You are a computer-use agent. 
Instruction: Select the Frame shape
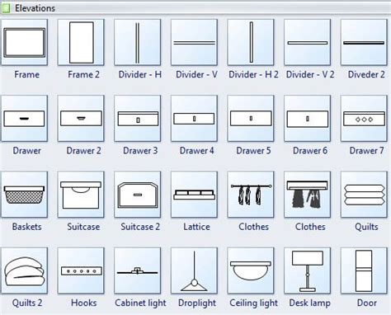(24, 42)
